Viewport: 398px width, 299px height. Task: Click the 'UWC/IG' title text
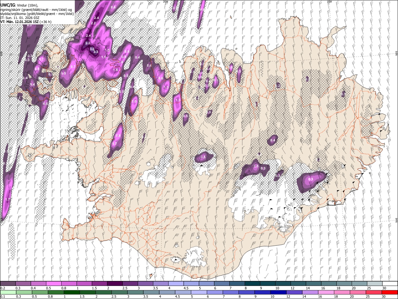click(7, 5)
